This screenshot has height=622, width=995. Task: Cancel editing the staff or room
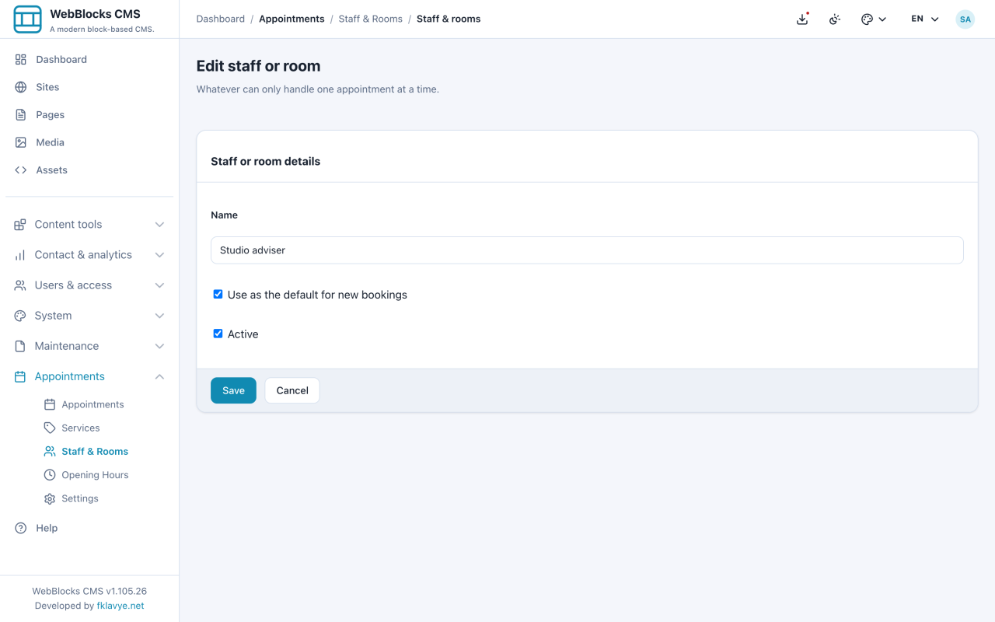point(292,390)
